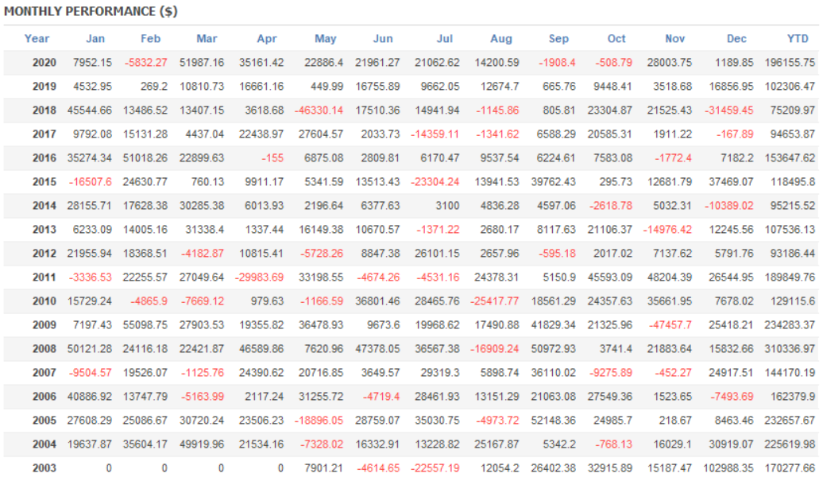Click the 2018 row year label

[44, 111]
